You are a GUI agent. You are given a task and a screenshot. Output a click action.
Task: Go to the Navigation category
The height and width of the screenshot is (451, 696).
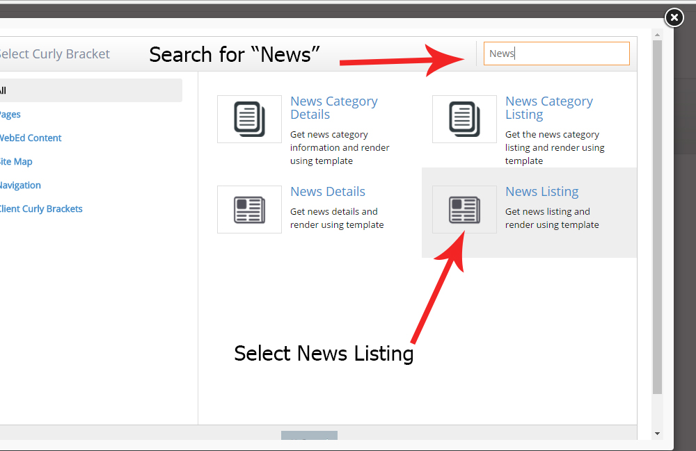point(21,186)
